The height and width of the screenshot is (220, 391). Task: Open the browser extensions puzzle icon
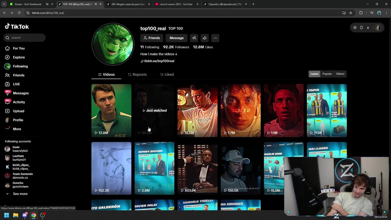[x=361, y=13]
